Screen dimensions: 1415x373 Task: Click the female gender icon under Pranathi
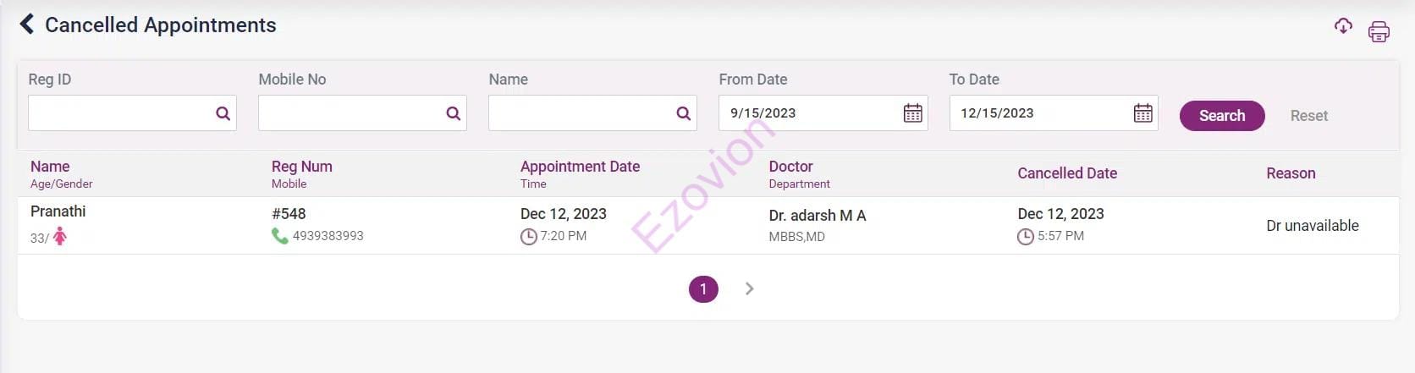59,238
